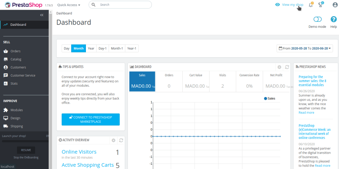Switch to the Orders stats tab
The image size is (339, 169).
169,75
